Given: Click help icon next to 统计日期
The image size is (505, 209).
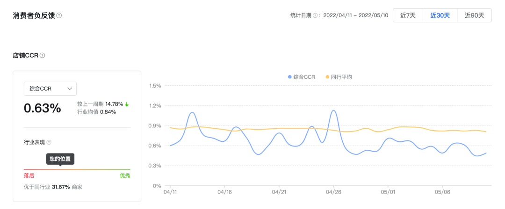Looking at the screenshot, I should tap(315, 15).
